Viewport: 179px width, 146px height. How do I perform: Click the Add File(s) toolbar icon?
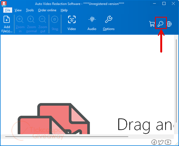pyautogui.click(x=7, y=20)
